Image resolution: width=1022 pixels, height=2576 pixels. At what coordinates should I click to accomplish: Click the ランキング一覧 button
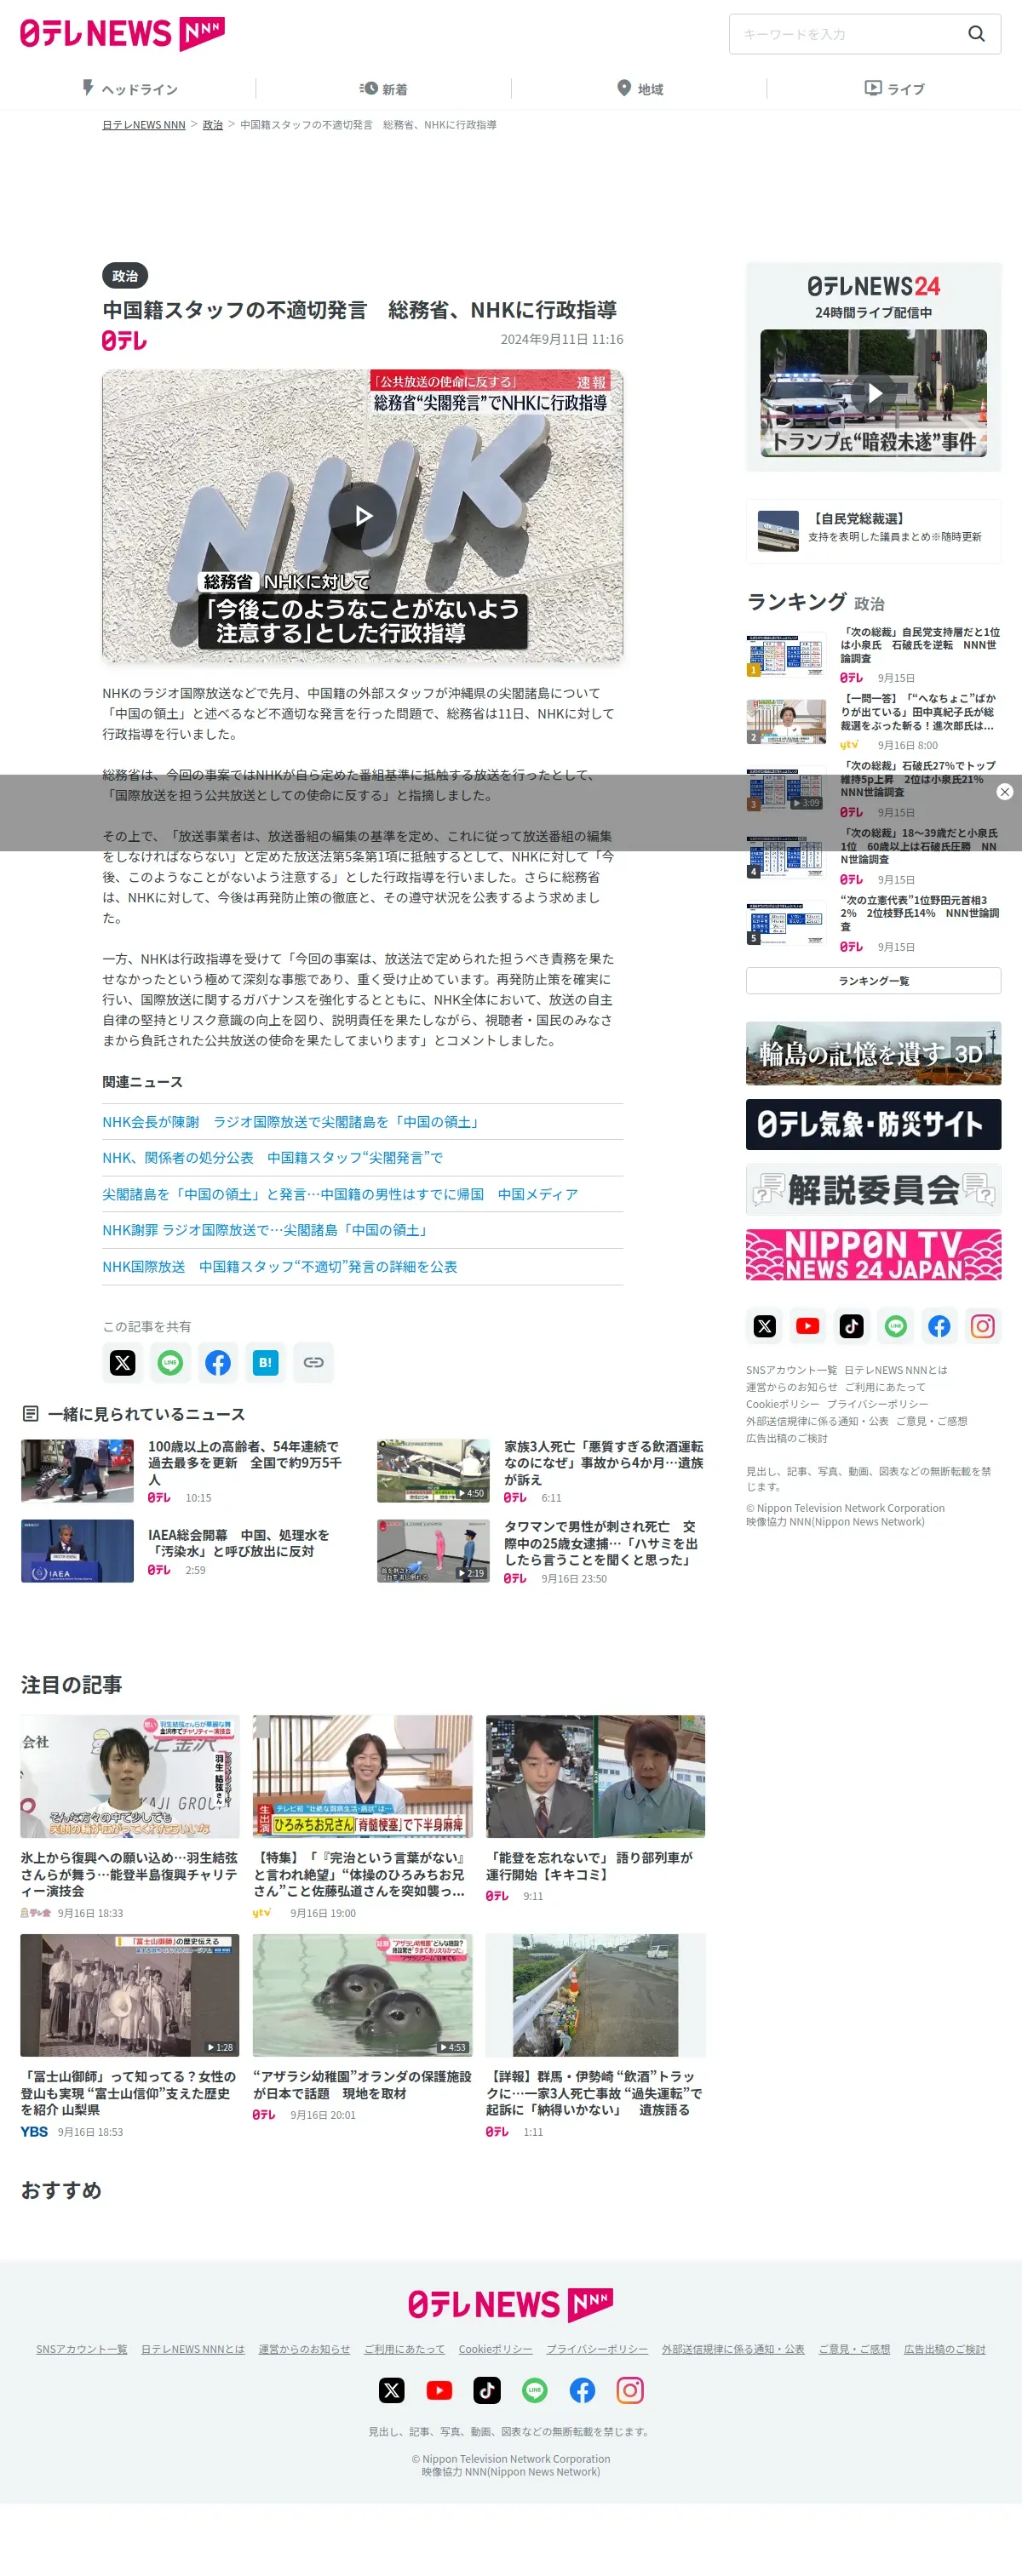pos(873,980)
